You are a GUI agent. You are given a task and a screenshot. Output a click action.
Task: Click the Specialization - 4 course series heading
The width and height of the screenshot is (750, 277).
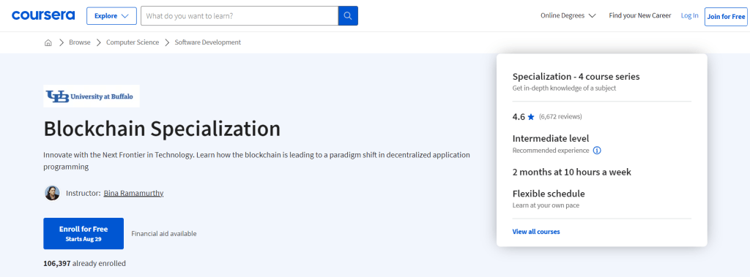point(576,77)
